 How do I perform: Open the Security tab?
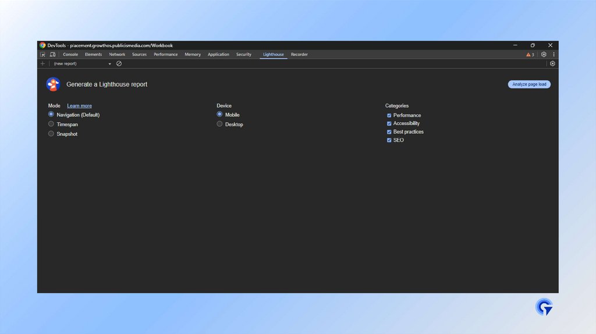(x=244, y=54)
